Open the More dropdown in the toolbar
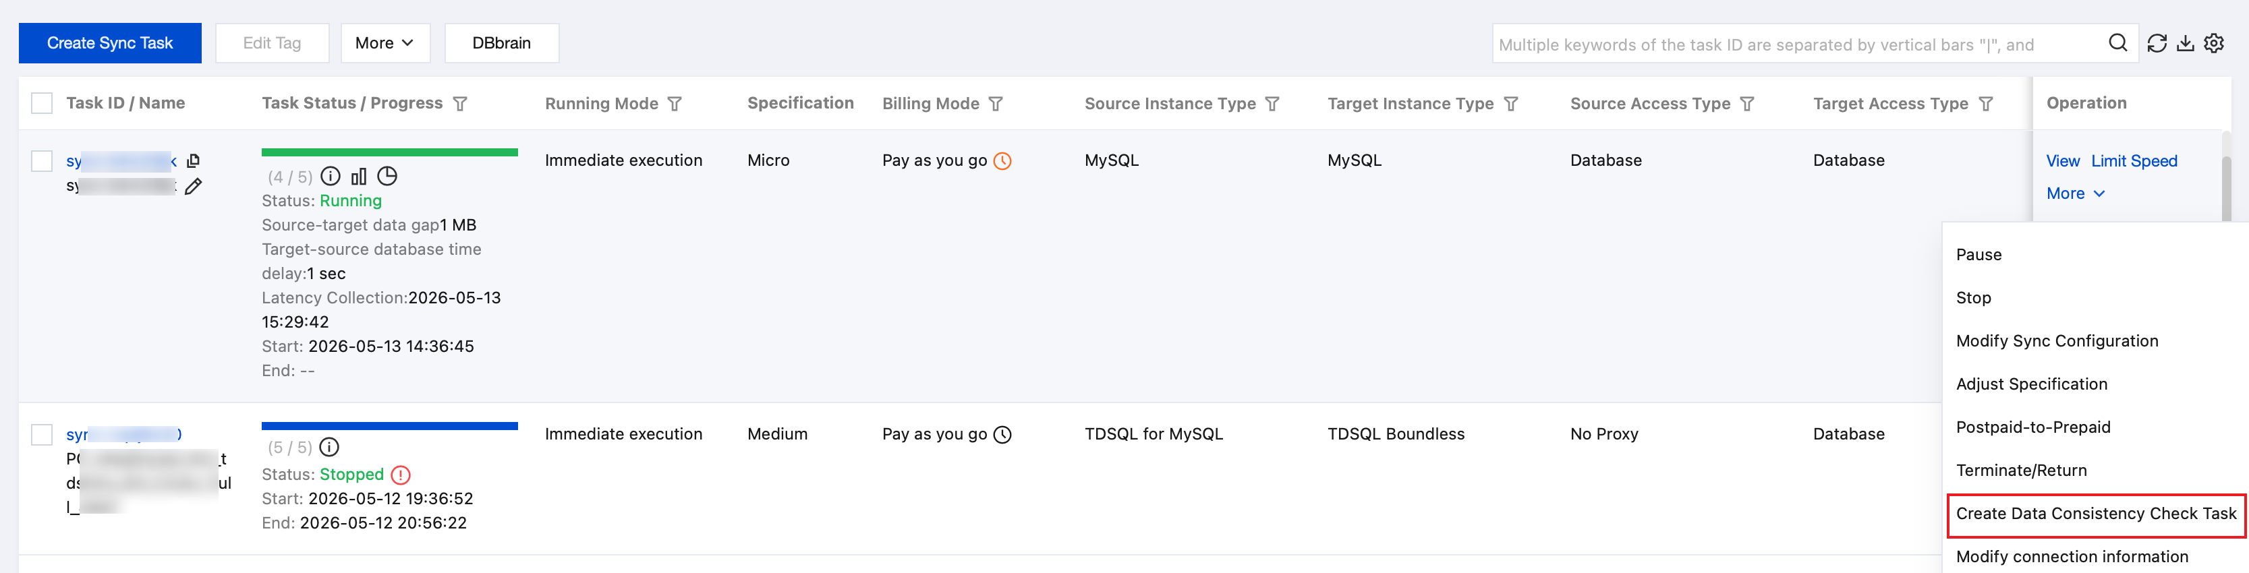2249x573 pixels. tap(385, 42)
